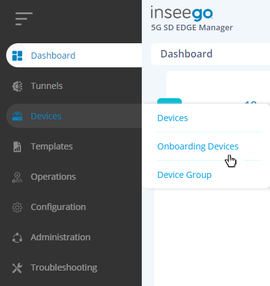The height and width of the screenshot is (286, 270).
Task: Collapse the sidebar with the hamburger icon
Action: pyautogui.click(x=24, y=19)
